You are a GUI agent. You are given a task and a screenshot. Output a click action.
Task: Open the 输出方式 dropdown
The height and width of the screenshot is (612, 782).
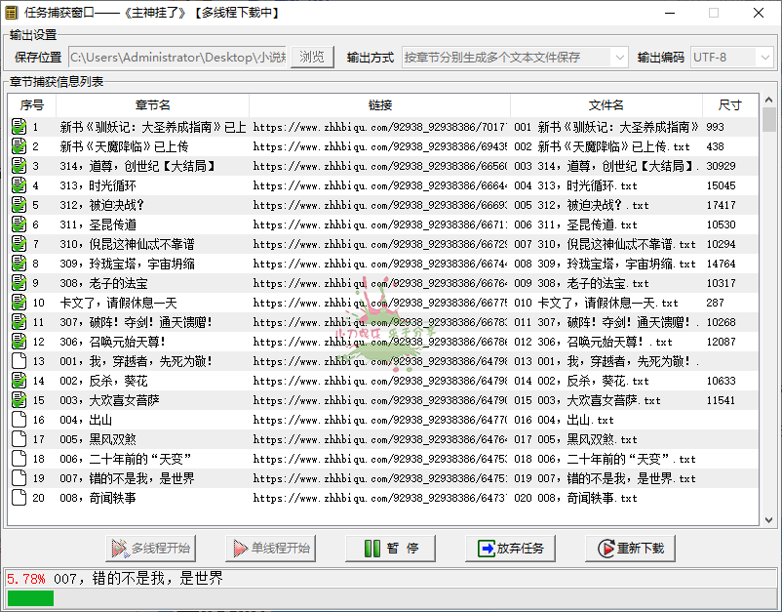[617, 57]
